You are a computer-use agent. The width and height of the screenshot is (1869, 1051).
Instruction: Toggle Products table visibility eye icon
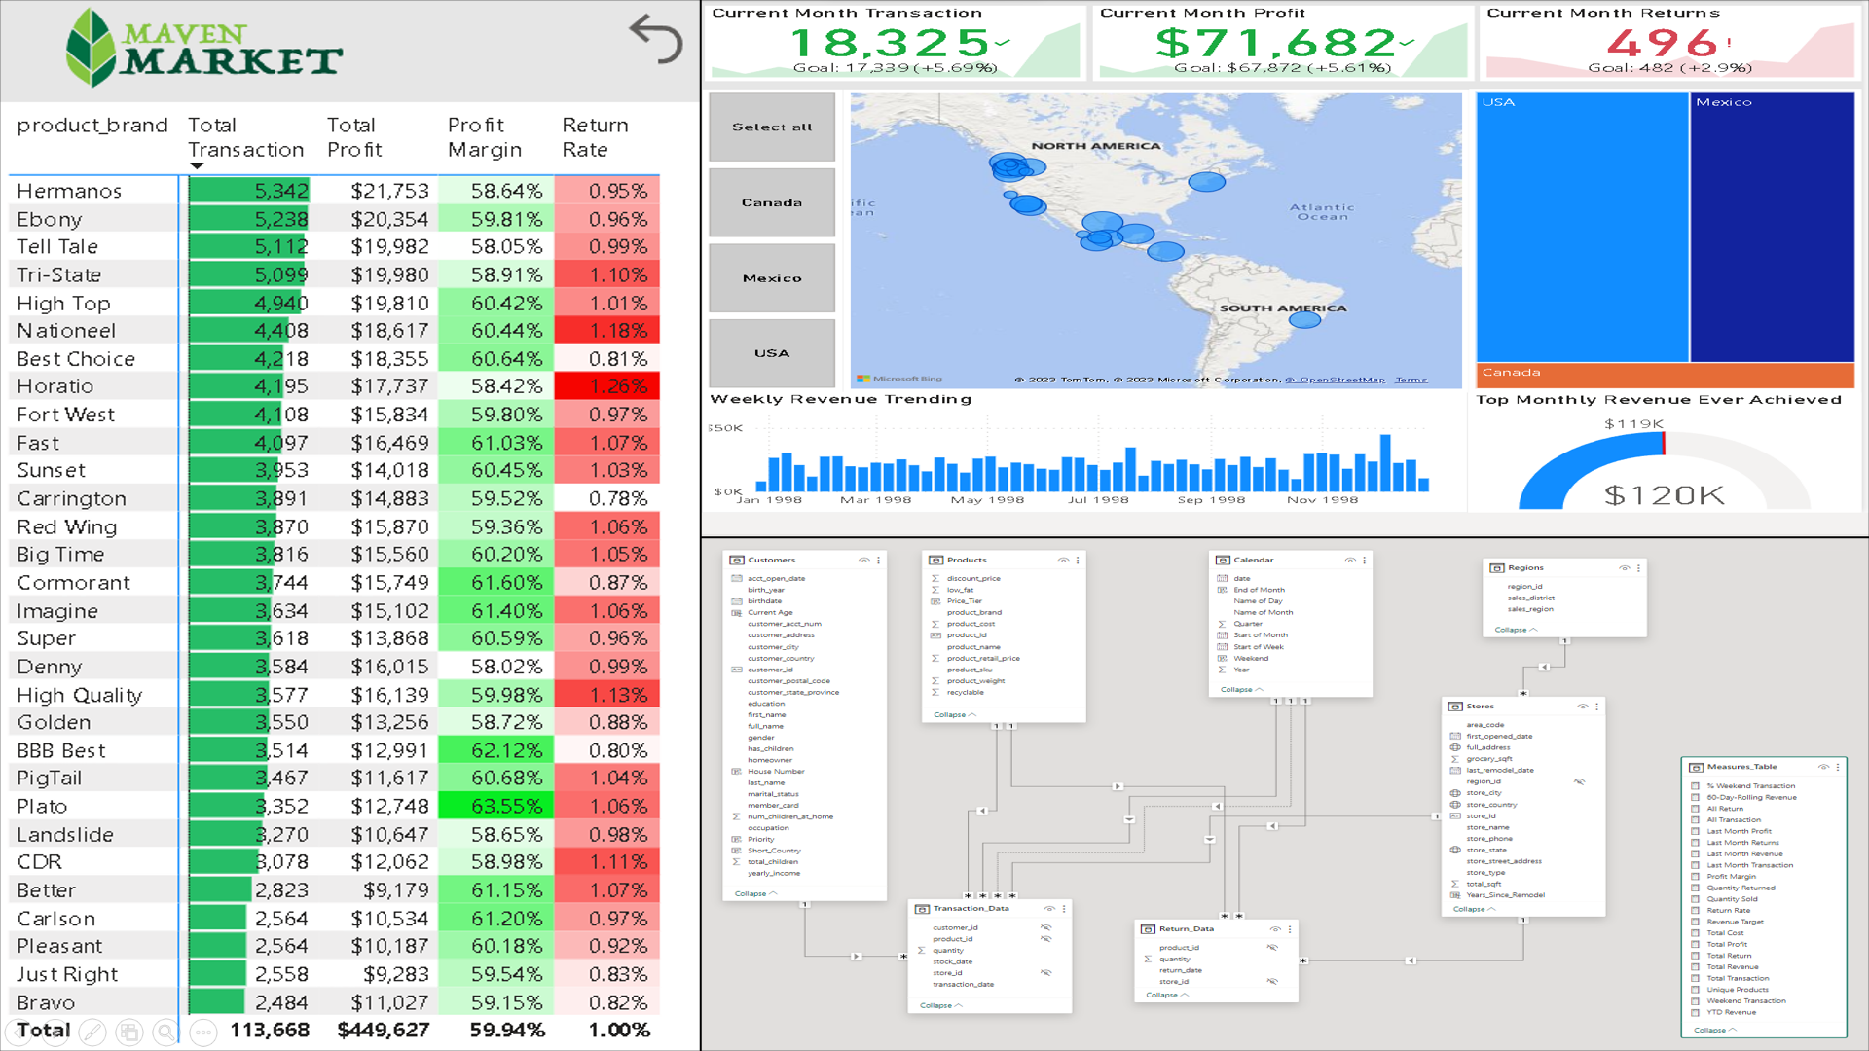coord(1063,561)
